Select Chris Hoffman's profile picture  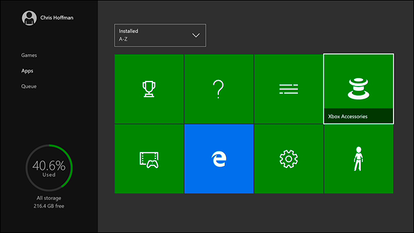29,18
